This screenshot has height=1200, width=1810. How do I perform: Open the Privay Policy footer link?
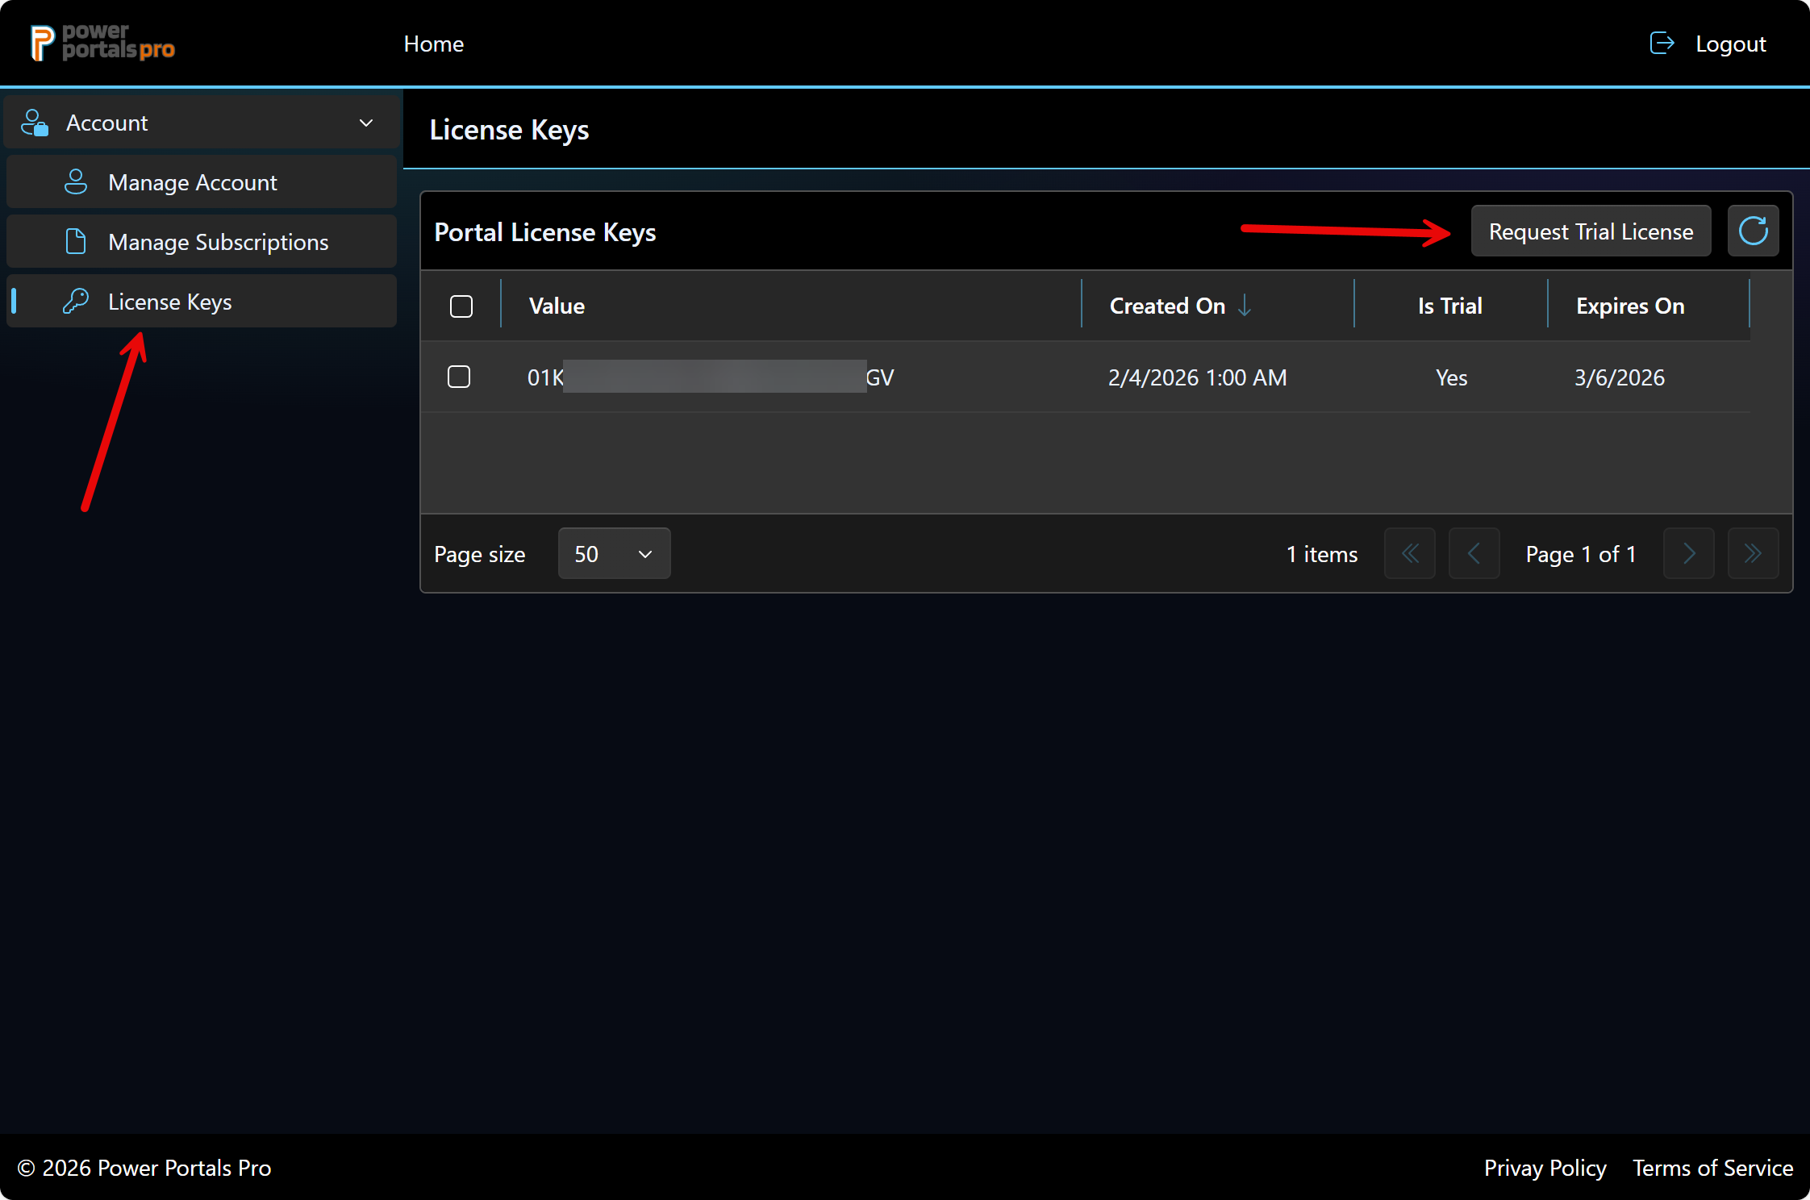pos(1545,1168)
